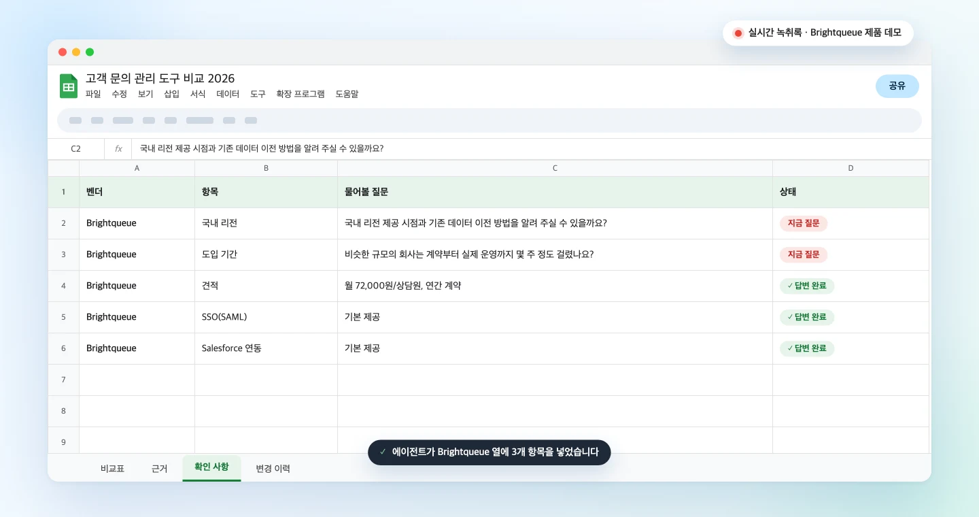Click the 답변 완료 badge in SSO(SAML) row
The width and height of the screenshot is (979, 517).
pos(807,317)
